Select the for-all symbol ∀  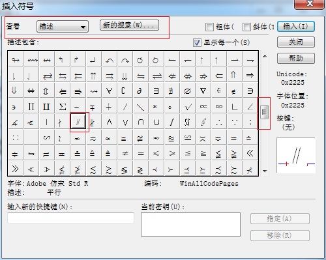pyautogui.click(x=110, y=91)
